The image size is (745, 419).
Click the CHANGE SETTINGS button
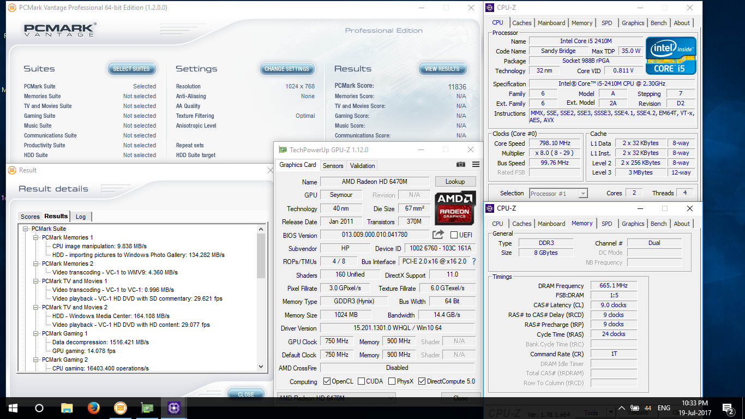tap(287, 69)
